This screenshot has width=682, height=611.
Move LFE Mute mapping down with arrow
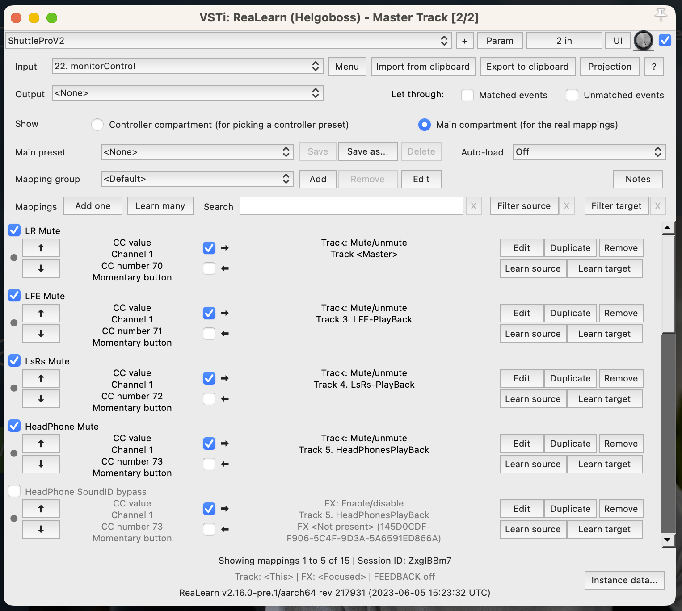(x=41, y=334)
